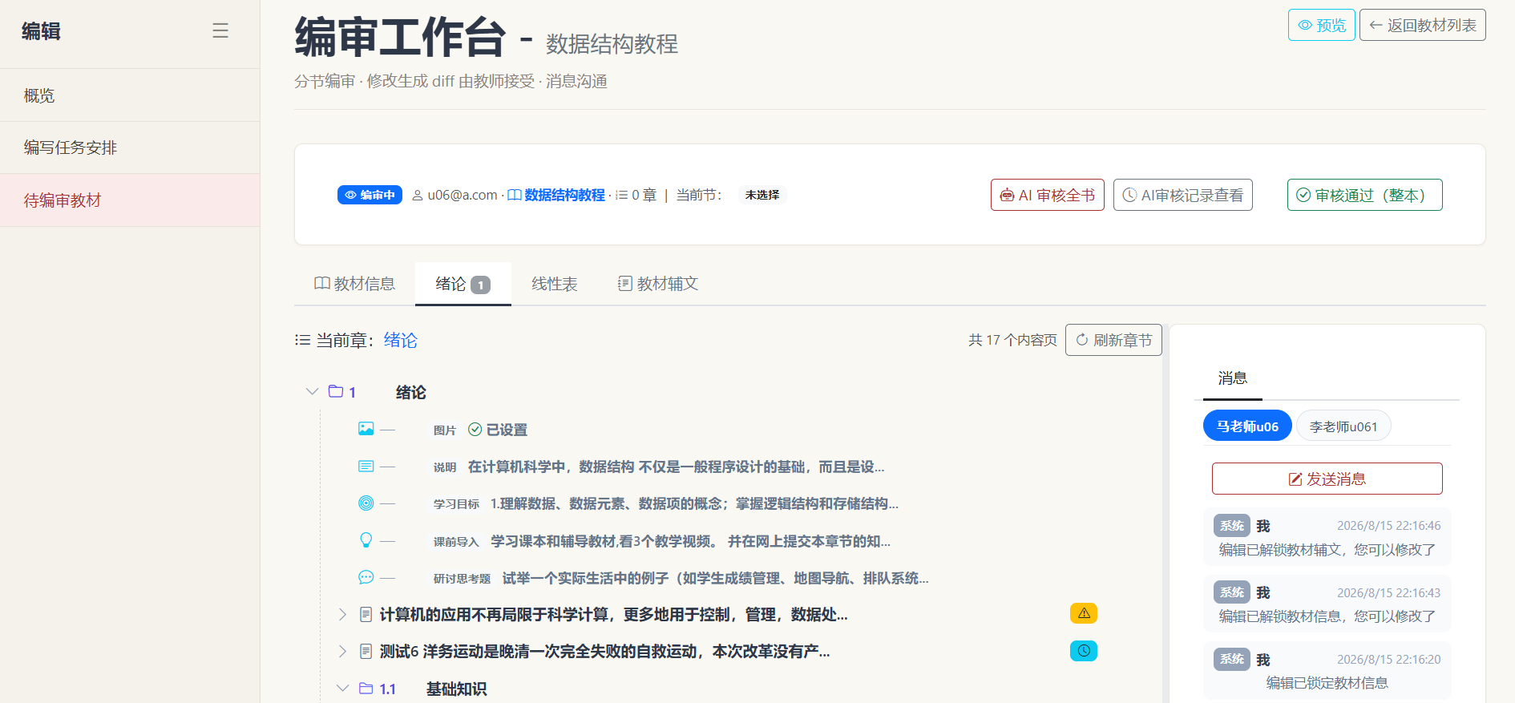The width and height of the screenshot is (1515, 703).
Task: Expand the 测试6 洋务运动 row
Action: [342, 651]
